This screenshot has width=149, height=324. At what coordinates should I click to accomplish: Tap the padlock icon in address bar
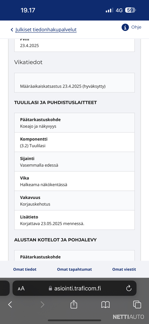[50, 289]
